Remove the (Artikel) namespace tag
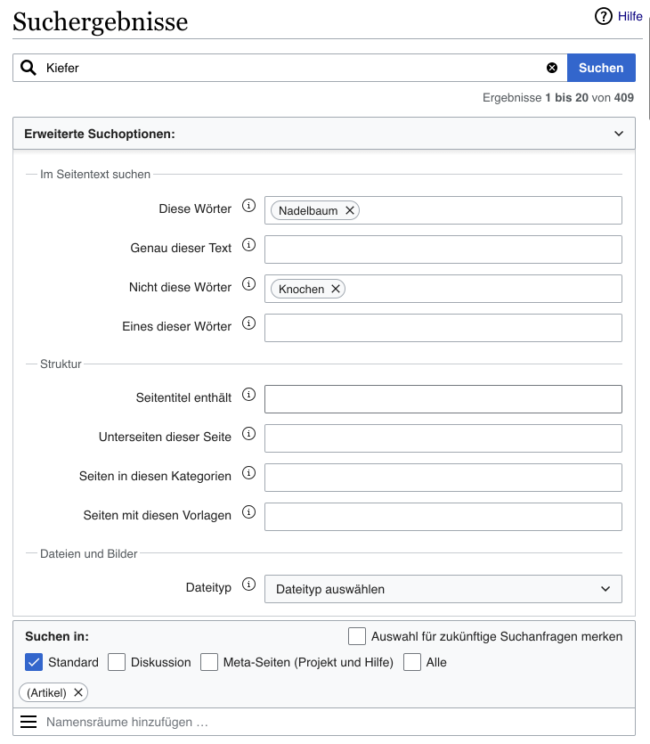 click(x=78, y=692)
